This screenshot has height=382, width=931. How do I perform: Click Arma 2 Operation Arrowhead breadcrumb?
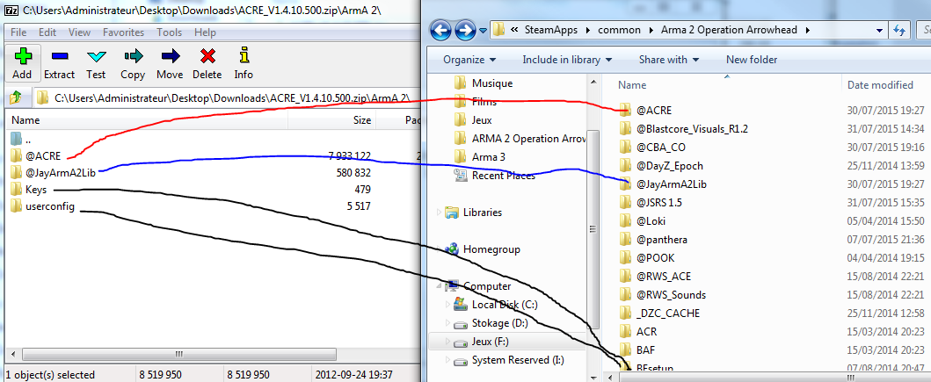[729, 30]
